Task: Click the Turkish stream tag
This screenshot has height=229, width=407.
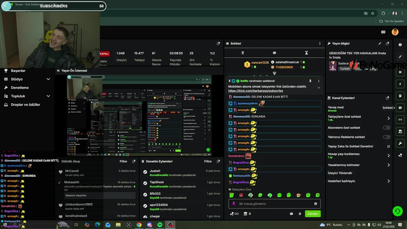Action: tap(345, 69)
